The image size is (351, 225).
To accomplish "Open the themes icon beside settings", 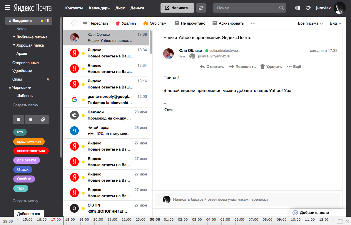I will (297, 8).
